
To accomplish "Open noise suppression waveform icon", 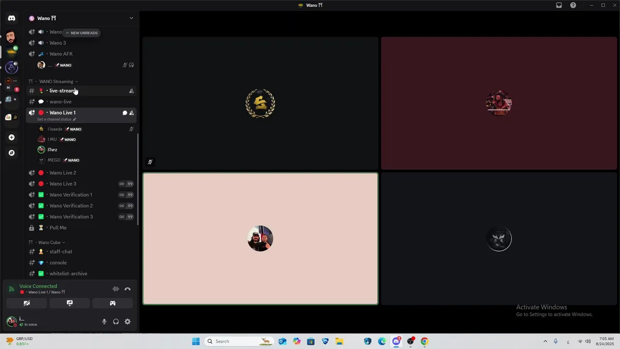I will point(116,289).
